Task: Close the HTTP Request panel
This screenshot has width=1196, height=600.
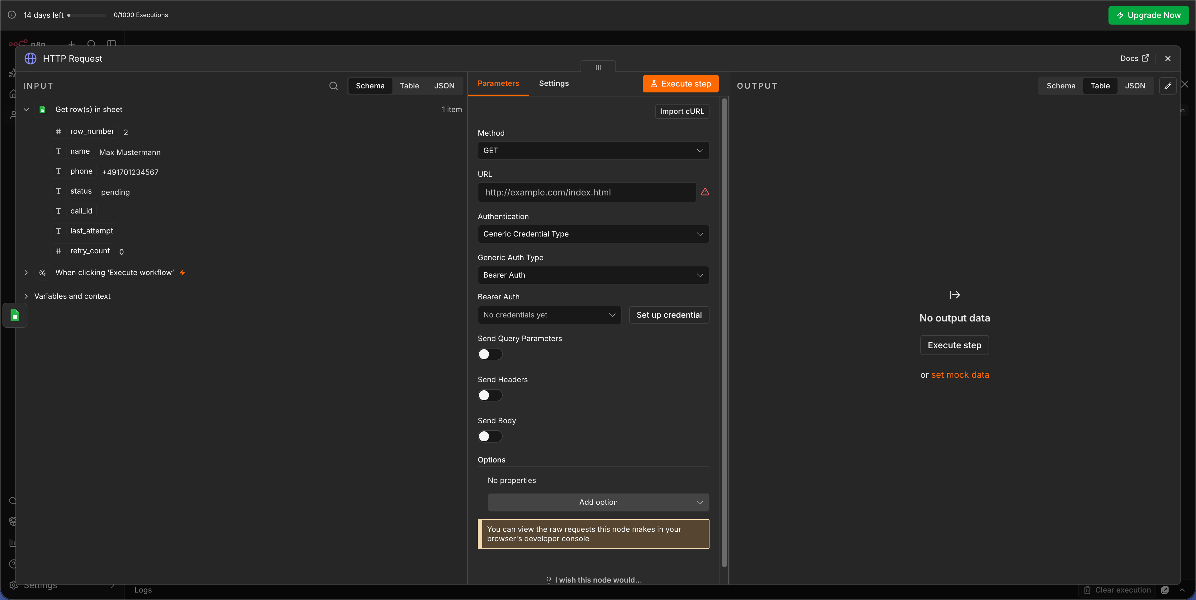Action: 1168,59
